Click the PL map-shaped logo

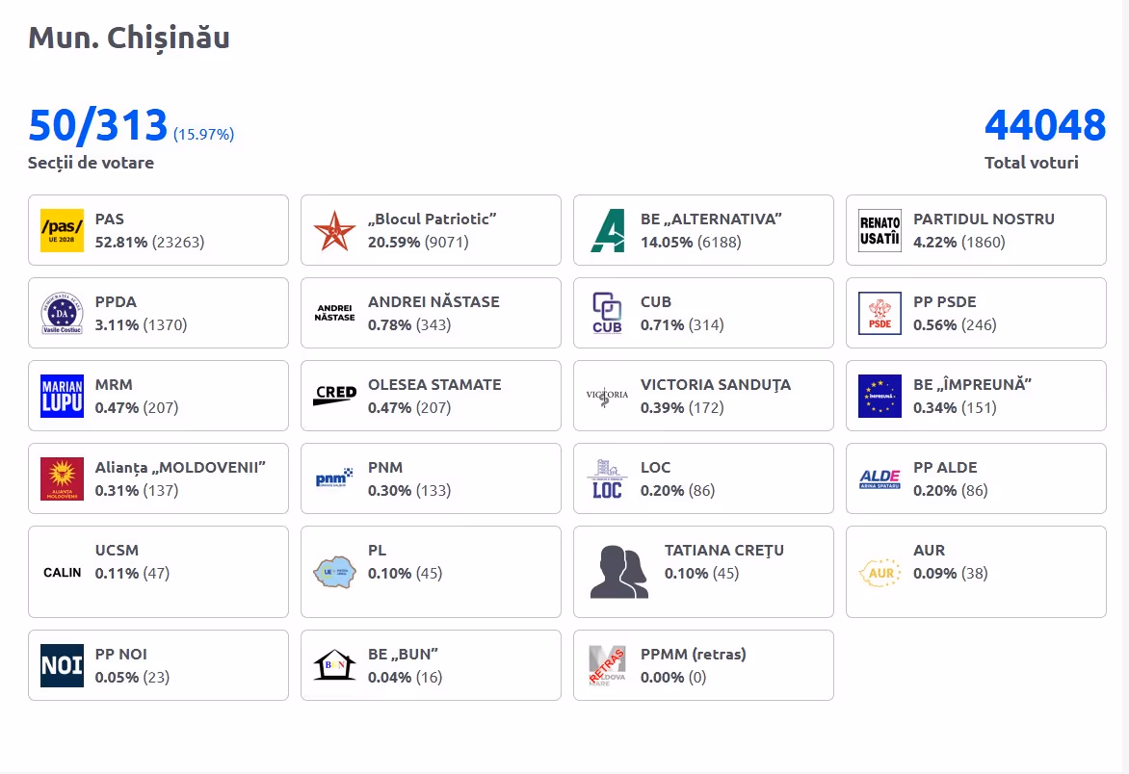(x=335, y=572)
